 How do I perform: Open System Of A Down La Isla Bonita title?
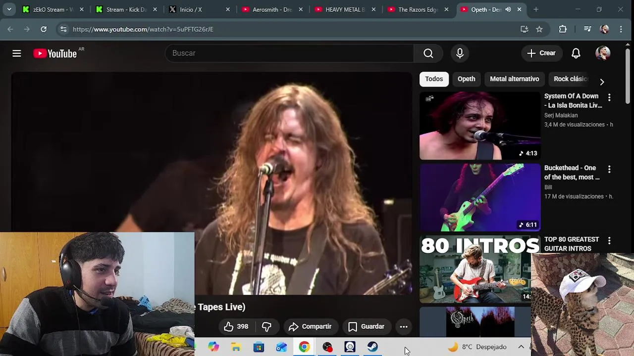coord(573,100)
